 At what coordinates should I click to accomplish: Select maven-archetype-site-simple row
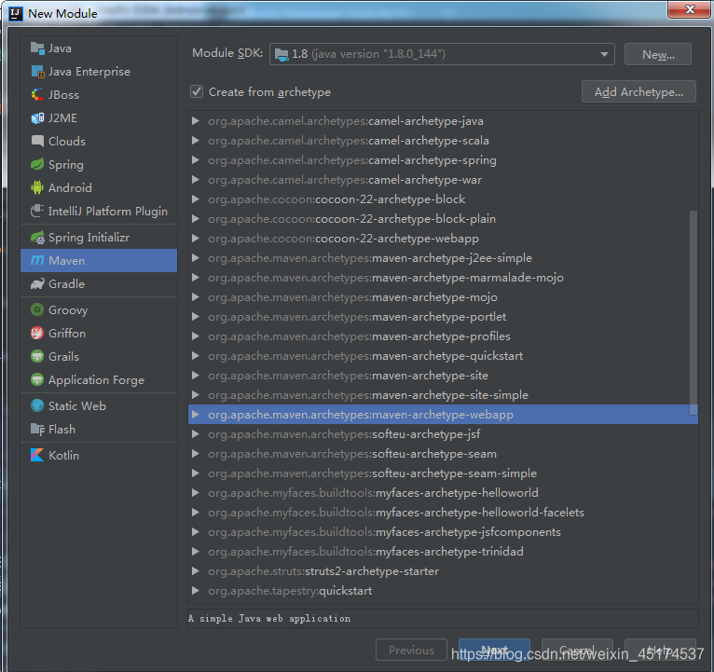[x=443, y=395]
